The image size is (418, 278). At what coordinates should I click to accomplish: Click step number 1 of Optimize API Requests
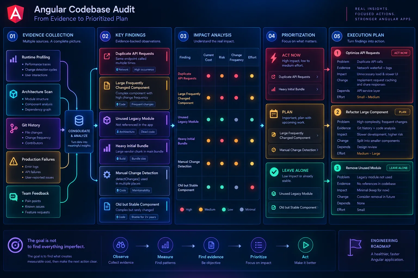click(337, 53)
